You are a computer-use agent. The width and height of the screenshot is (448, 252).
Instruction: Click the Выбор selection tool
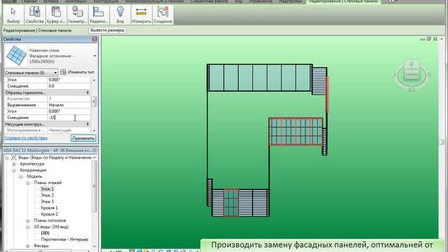tap(13, 15)
